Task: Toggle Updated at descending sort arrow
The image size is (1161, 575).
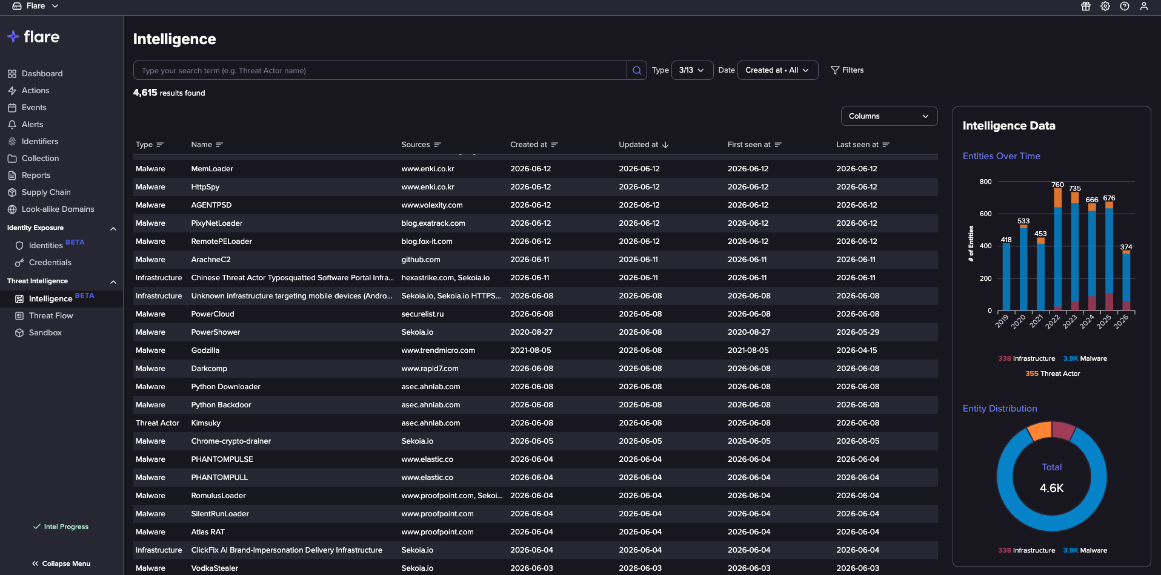Action: [x=665, y=145]
